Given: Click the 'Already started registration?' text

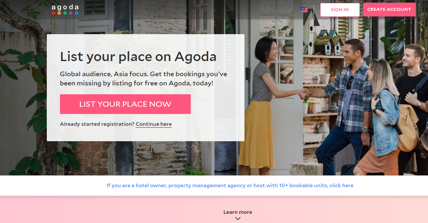Looking at the screenshot, I should [97, 124].
